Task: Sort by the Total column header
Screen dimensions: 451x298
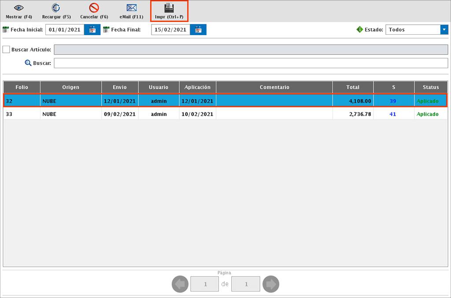Action: tap(353, 87)
